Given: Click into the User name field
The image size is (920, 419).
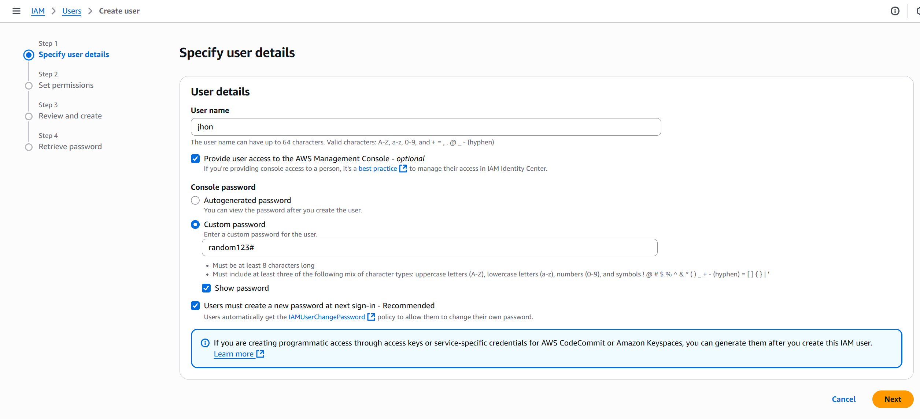Looking at the screenshot, I should [x=426, y=127].
